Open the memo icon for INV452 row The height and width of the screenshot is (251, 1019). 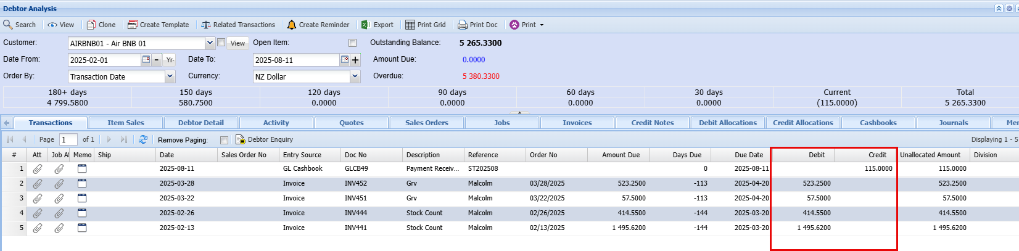pos(82,183)
